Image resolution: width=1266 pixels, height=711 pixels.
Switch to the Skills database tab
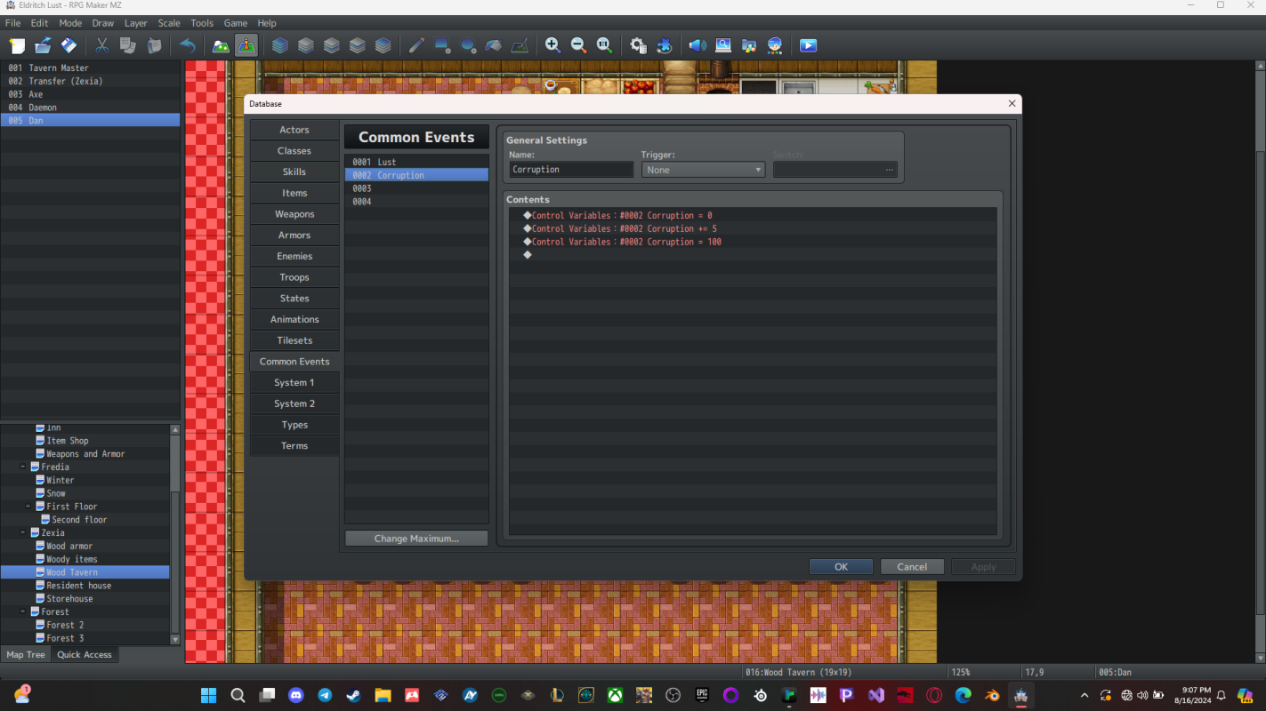294,172
